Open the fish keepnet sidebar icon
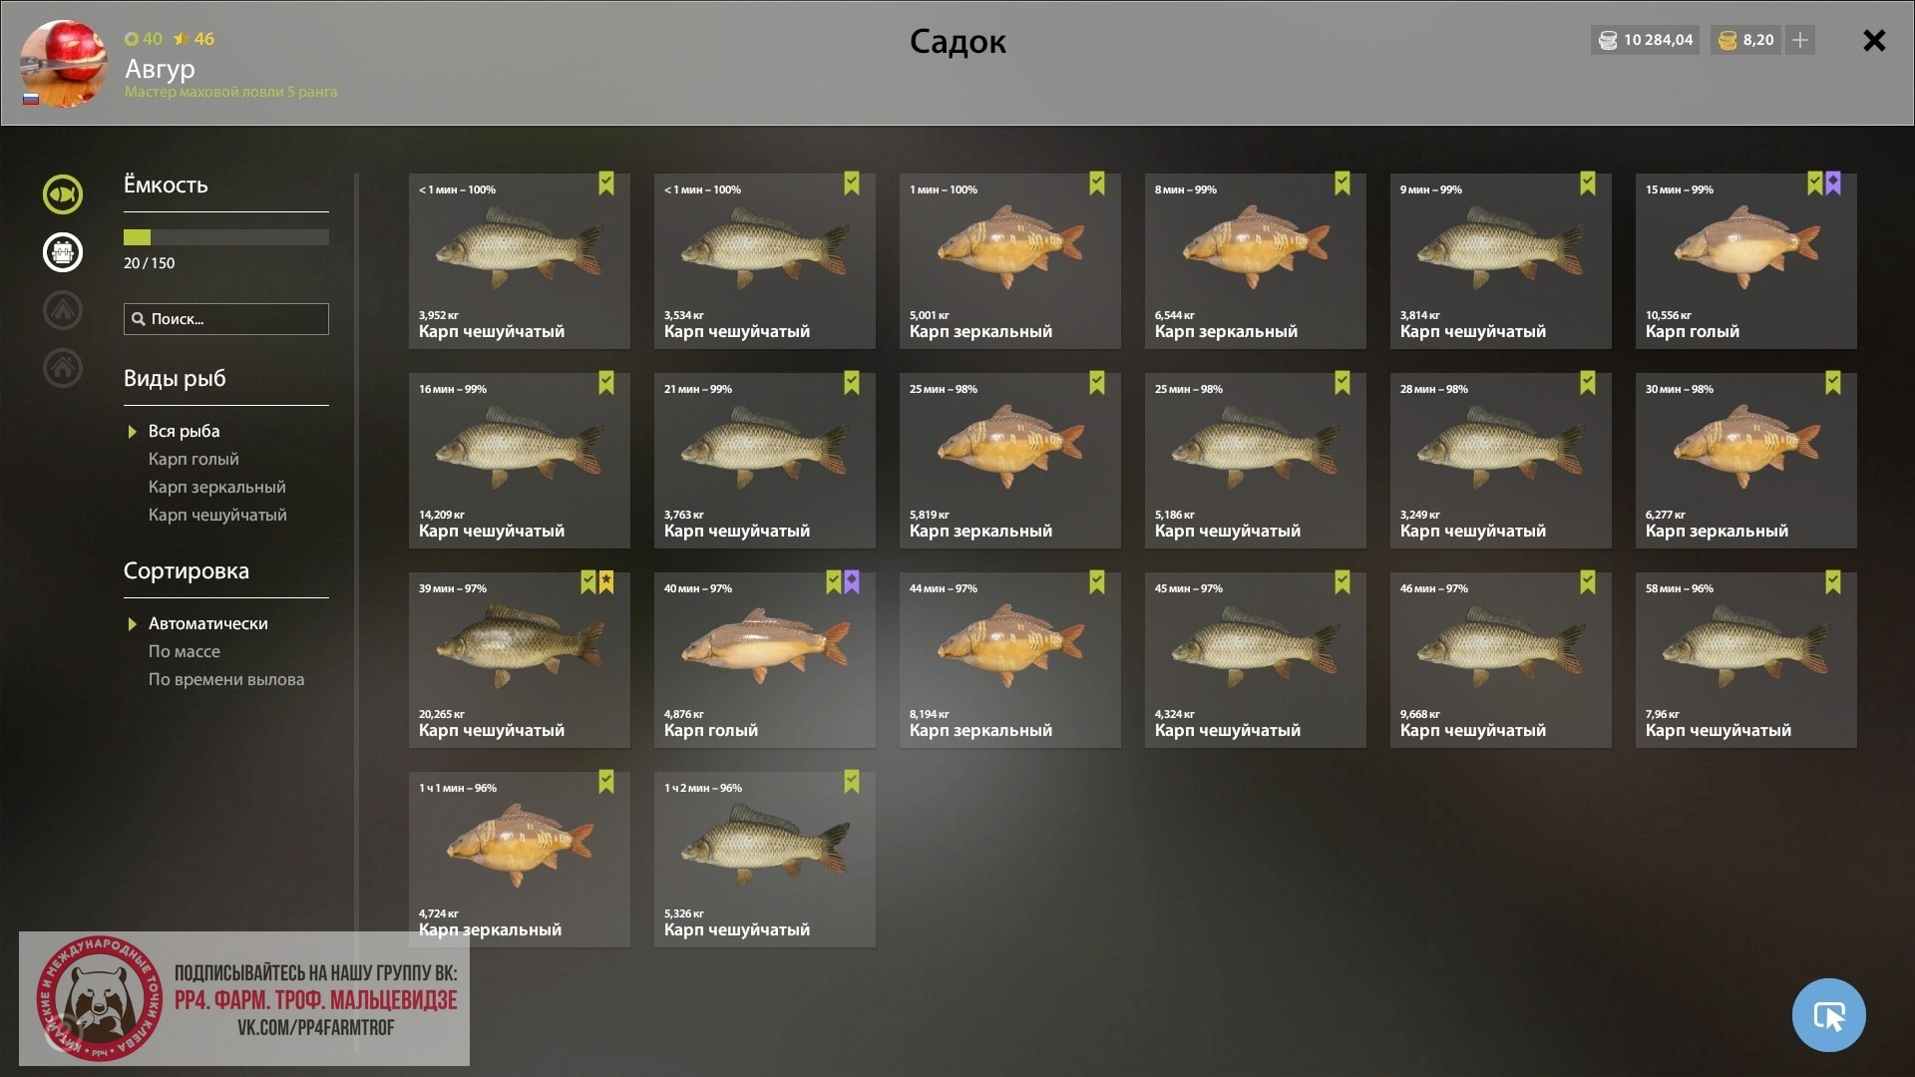Image resolution: width=1915 pixels, height=1077 pixels. 62,193
